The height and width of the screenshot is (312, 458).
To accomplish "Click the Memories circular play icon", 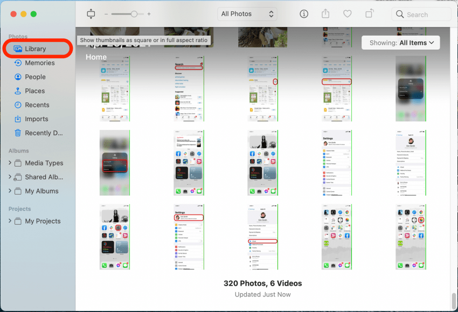I will (18, 63).
